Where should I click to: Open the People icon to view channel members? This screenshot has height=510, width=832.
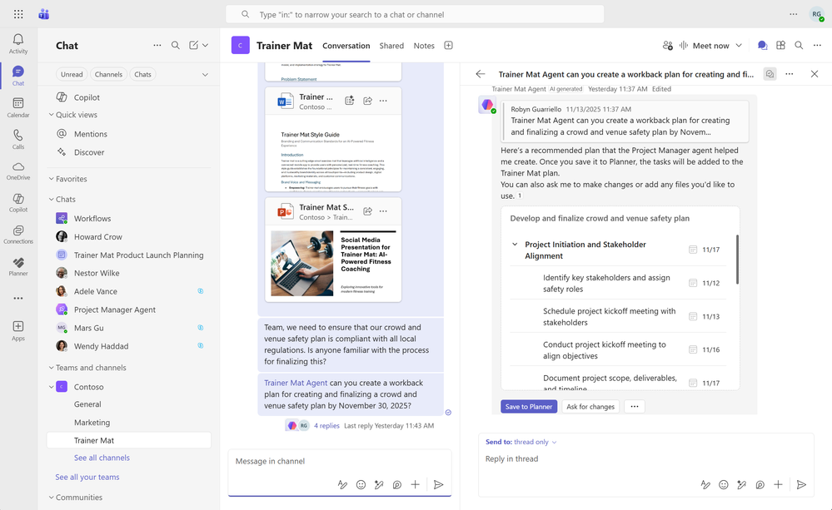point(666,46)
